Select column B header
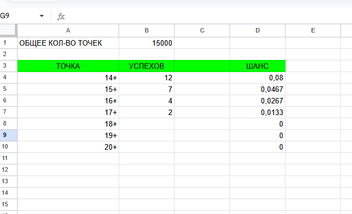The image size is (352, 214). click(x=147, y=31)
